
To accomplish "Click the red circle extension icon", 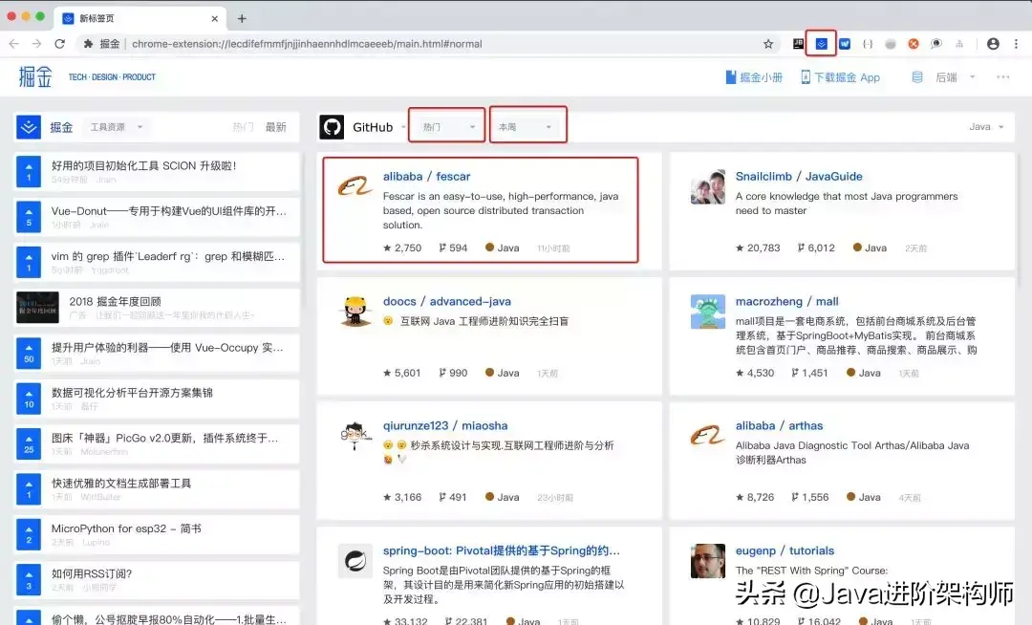I will pos(914,44).
